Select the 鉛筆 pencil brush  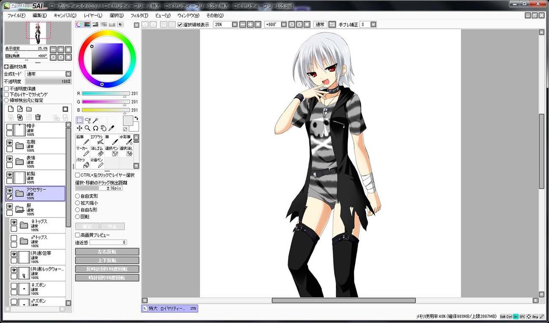(82, 140)
